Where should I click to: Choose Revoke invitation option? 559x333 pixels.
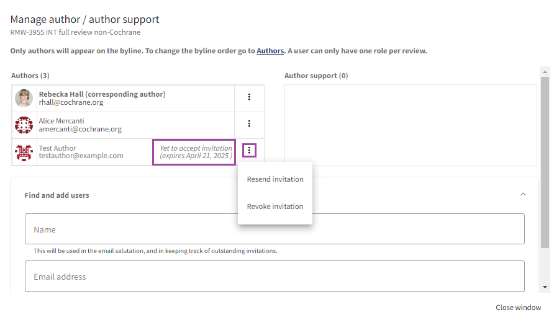275,206
